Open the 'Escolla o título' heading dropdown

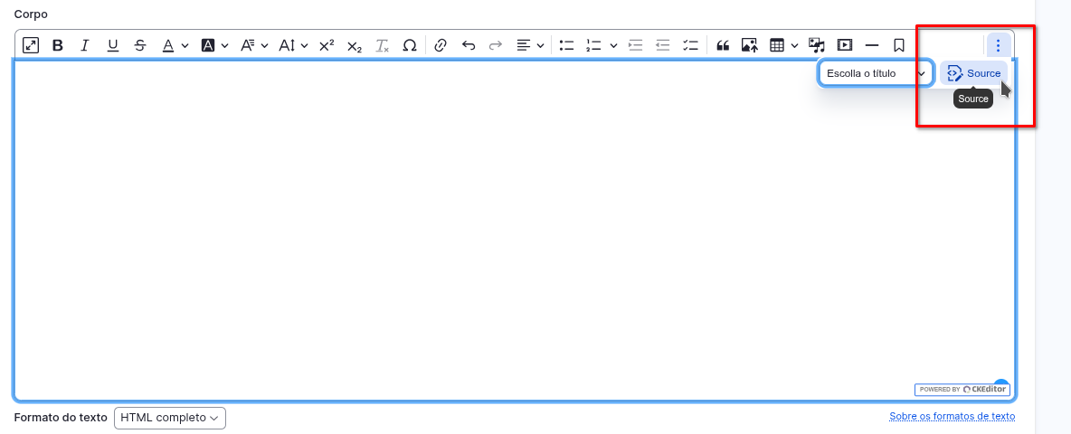point(876,73)
